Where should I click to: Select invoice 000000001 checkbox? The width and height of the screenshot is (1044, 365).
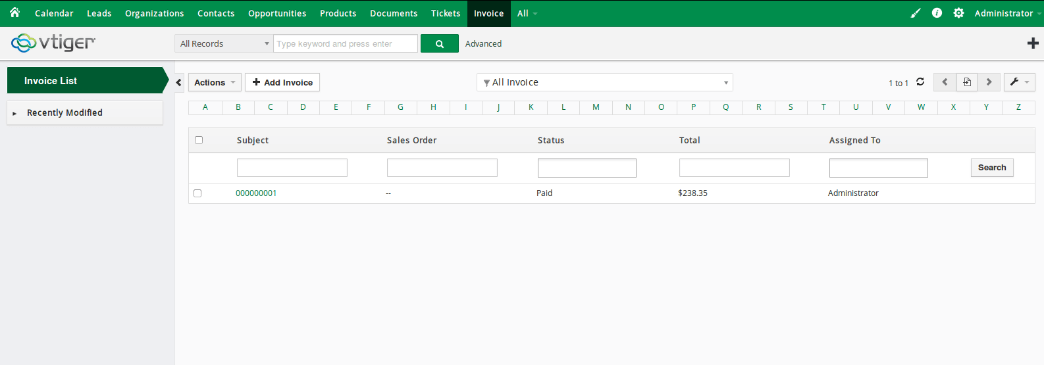pyautogui.click(x=197, y=193)
